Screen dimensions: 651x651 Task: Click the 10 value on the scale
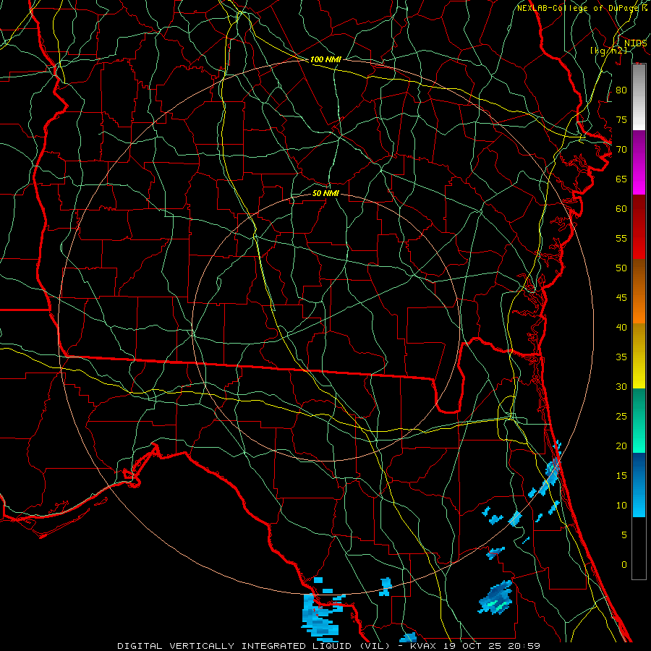pyautogui.click(x=621, y=506)
